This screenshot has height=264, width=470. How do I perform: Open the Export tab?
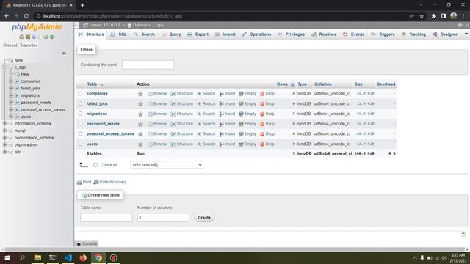198,34
